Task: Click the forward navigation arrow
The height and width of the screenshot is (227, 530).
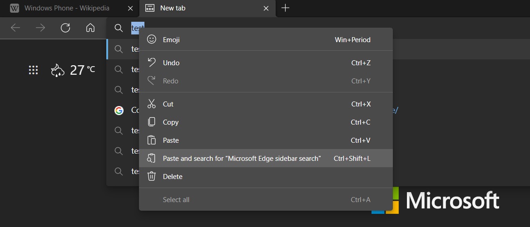Action: pos(40,28)
